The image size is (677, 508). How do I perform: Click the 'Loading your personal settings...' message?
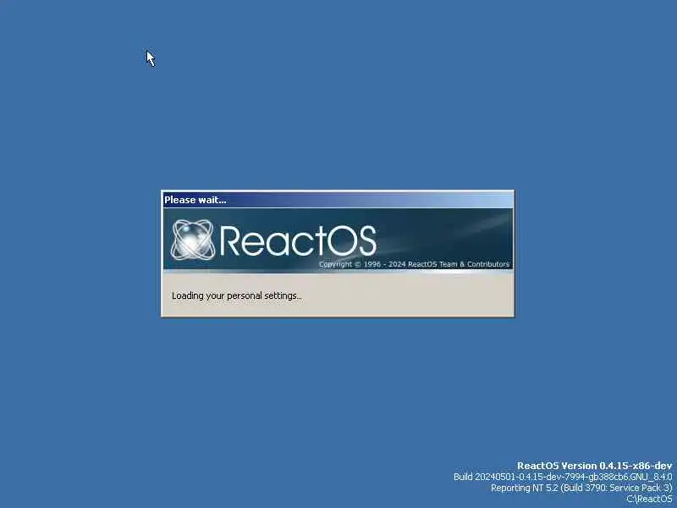pos(237,295)
